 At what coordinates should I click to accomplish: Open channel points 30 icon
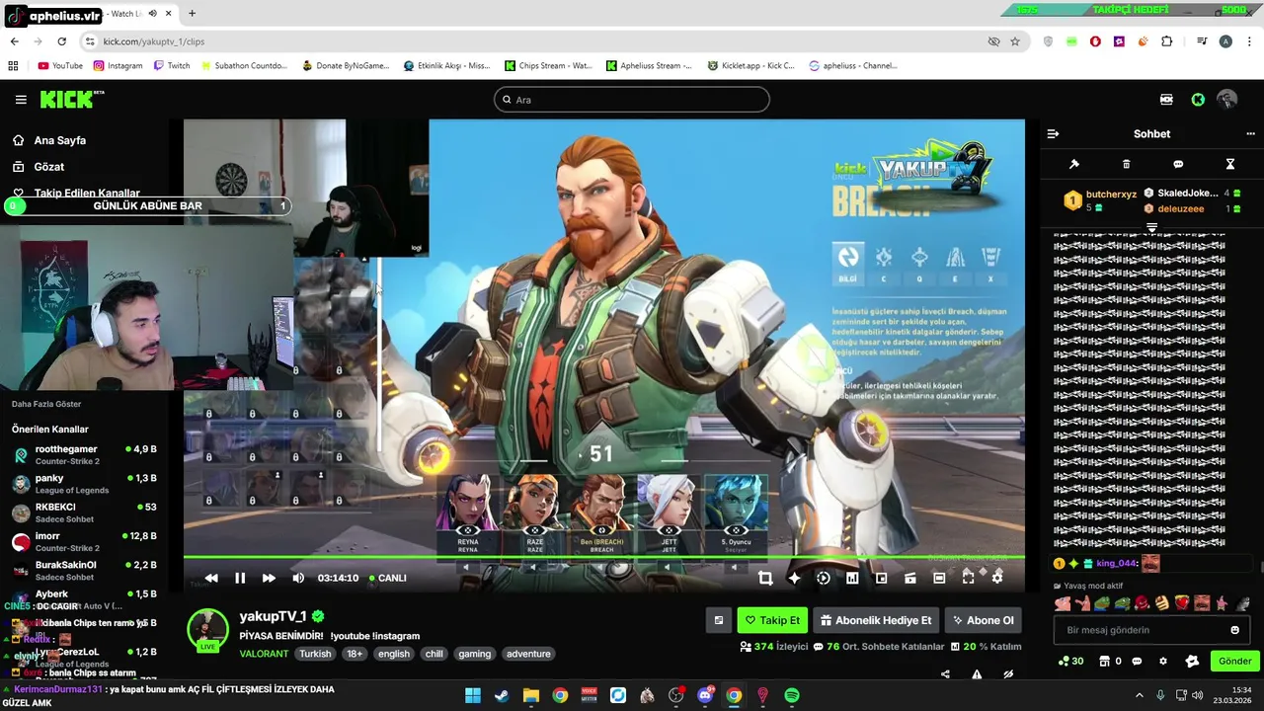1070,662
